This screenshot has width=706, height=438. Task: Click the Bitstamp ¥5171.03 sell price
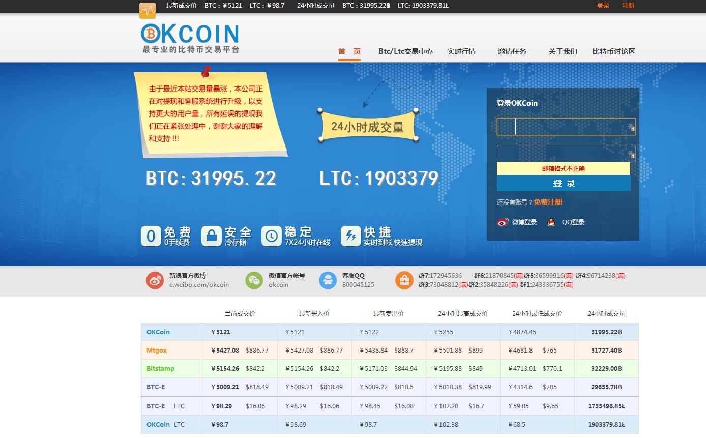374,369
